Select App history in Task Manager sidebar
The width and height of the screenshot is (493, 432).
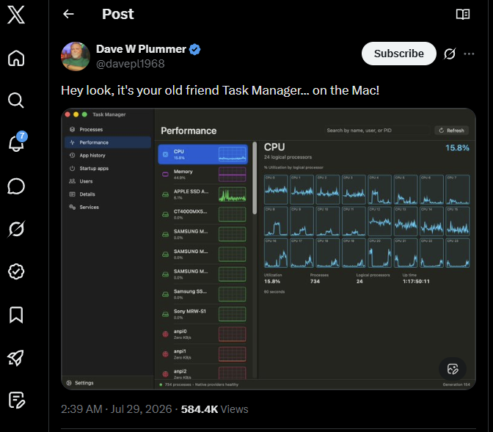click(108, 155)
